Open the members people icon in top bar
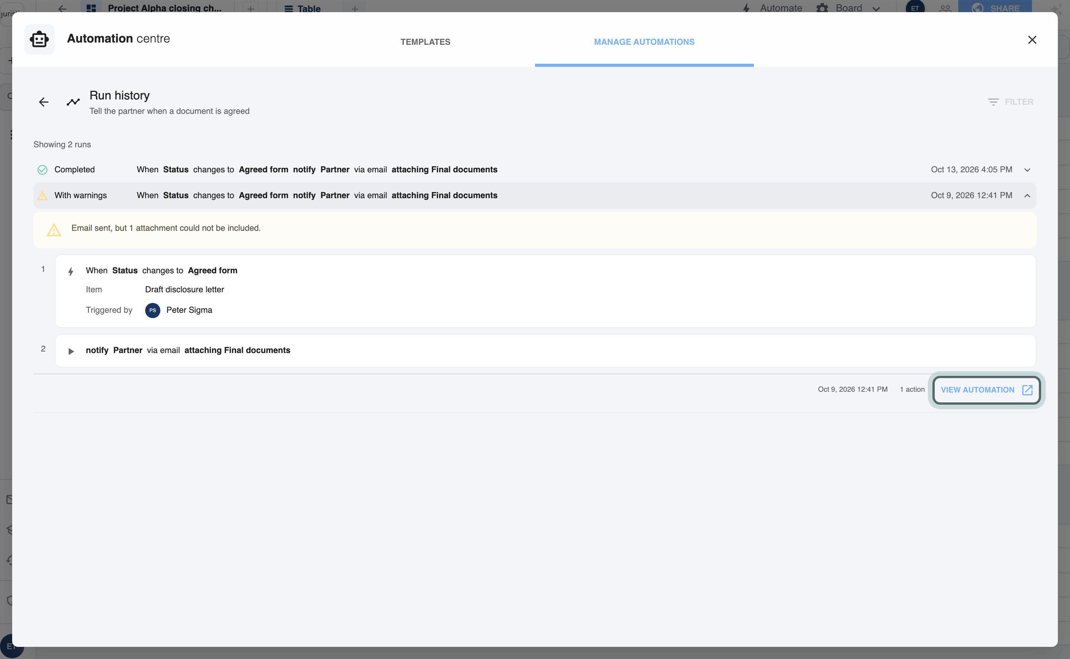This screenshot has height=659, width=1070. click(945, 8)
